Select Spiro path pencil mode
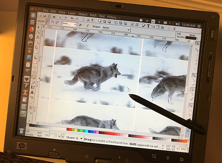Screen dimensions: 222x163 coord(53,22)
